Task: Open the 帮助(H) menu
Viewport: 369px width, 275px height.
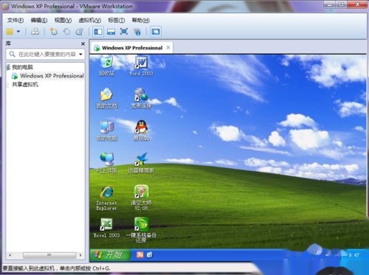Action: [x=140, y=20]
